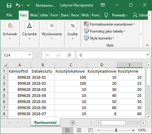Screen dimensions: 152x134
Task: Open the Czcionka font group
Action: tap(29, 30)
